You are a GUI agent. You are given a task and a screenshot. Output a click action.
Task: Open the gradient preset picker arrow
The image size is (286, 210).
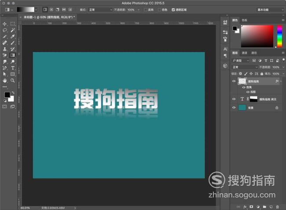pos(36,10)
